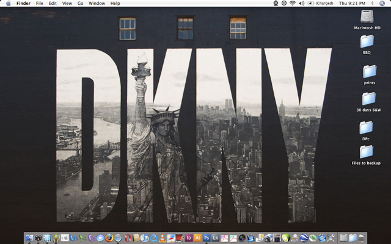The height and width of the screenshot is (244, 391).
Task: Click the circular sync icon in menu bar
Action: [x=283, y=3]
